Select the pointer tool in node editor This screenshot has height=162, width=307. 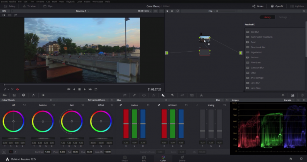tap(167, 11)
